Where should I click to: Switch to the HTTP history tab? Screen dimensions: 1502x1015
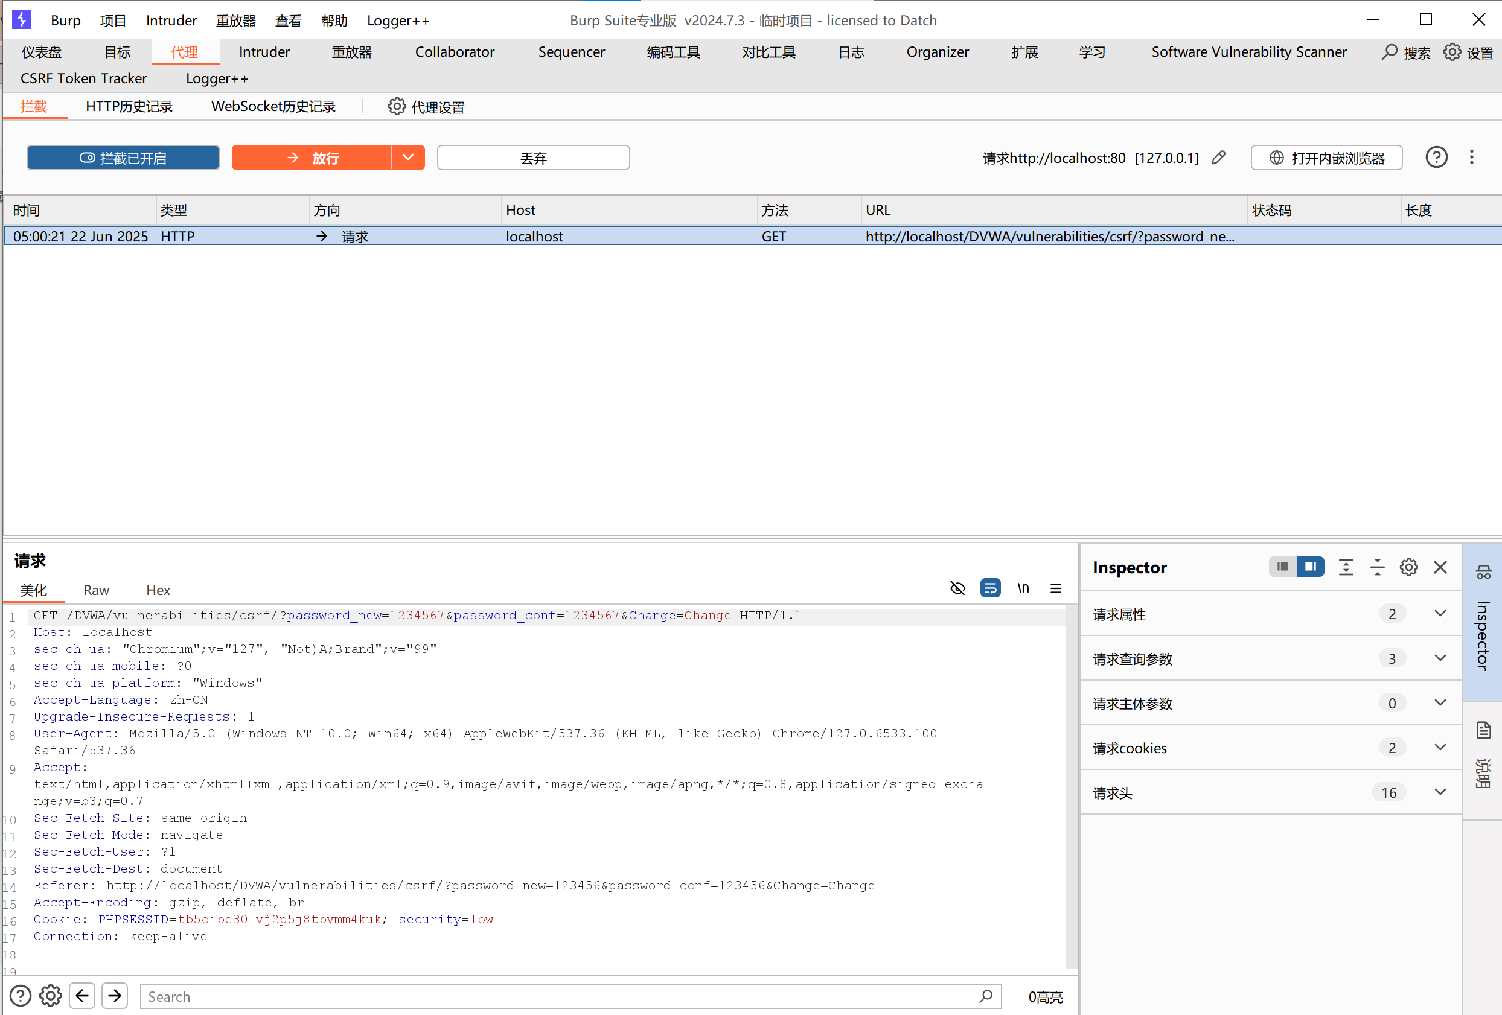point(129,107)
